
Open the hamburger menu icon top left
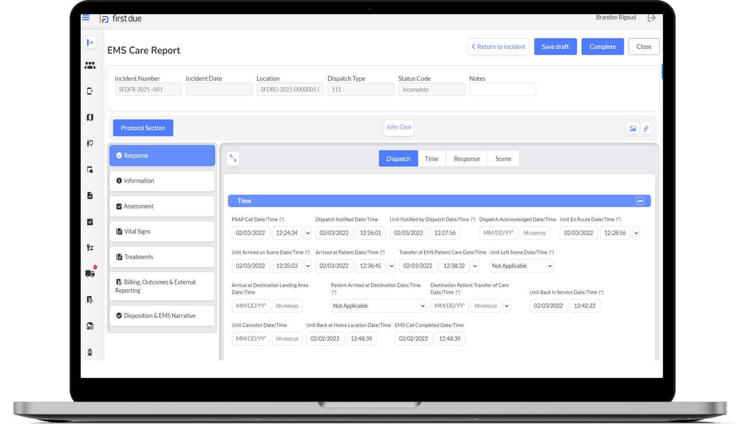[86, 18]
